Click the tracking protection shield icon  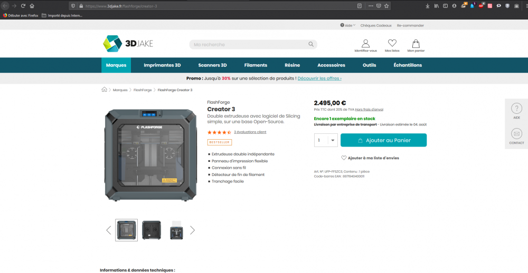pos(73,6)
